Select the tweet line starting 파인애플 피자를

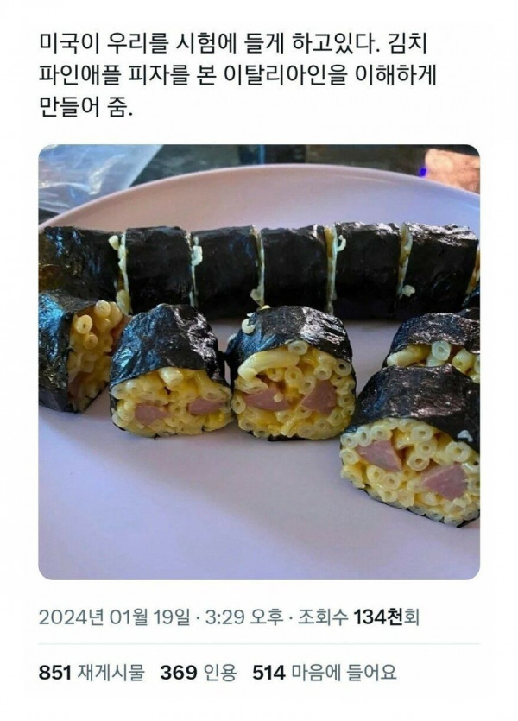point(237,76)
